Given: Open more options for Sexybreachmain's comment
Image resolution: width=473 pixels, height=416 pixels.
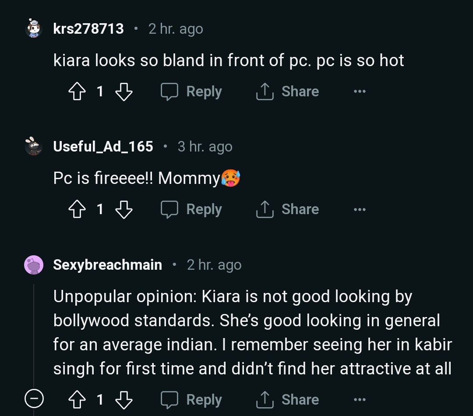Looking at the screenshot, I should coord(359,399).
